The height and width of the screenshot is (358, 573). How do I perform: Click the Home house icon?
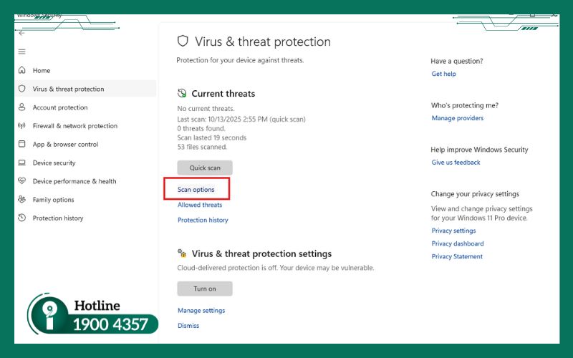click(21, 71)
